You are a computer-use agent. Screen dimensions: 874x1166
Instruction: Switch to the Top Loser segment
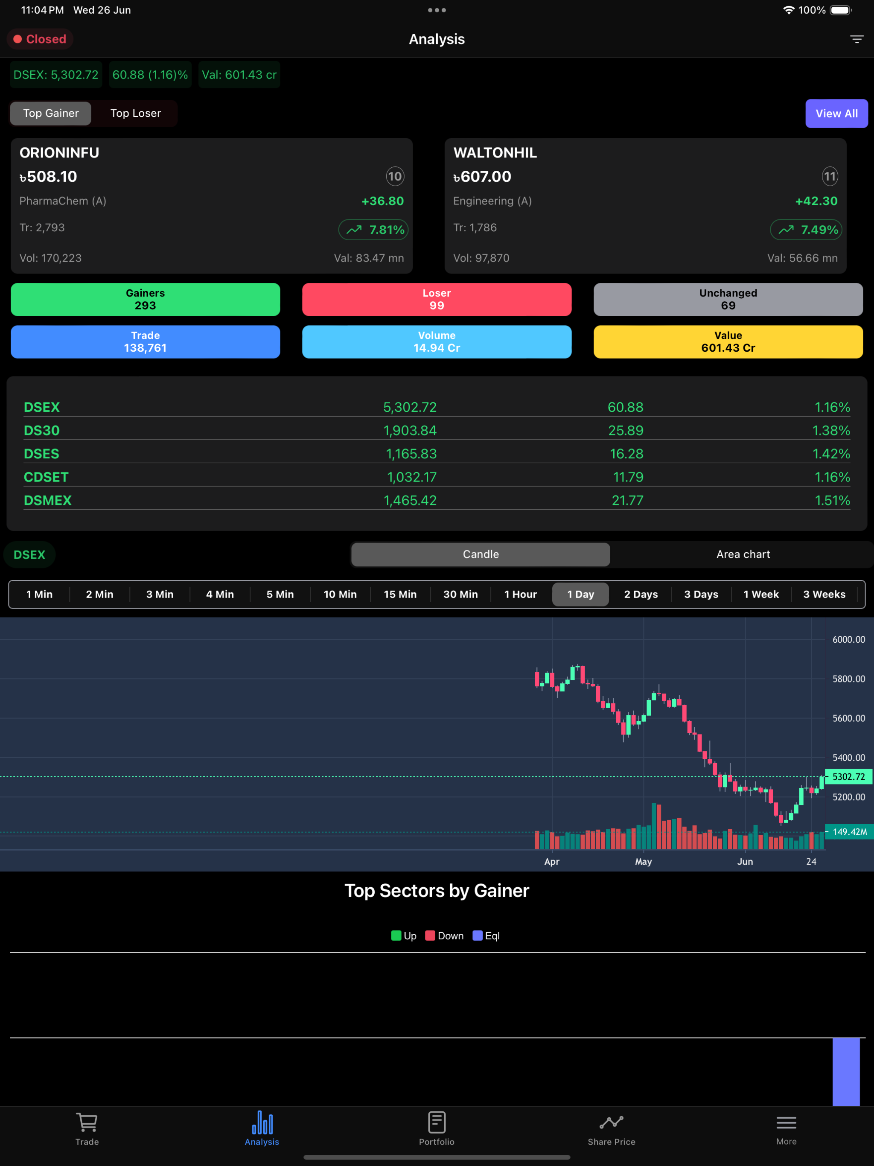(x=135, y=114)
